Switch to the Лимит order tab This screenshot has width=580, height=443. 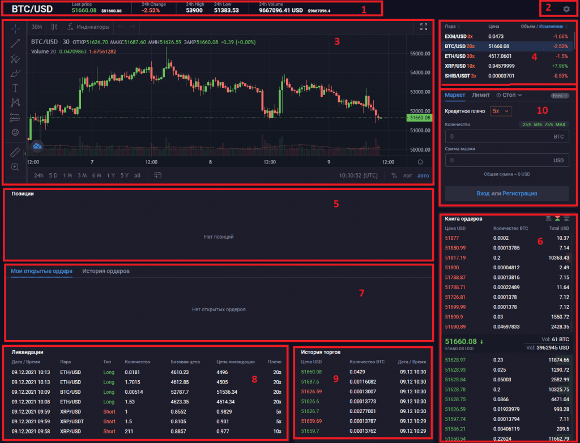pos(481,95)
